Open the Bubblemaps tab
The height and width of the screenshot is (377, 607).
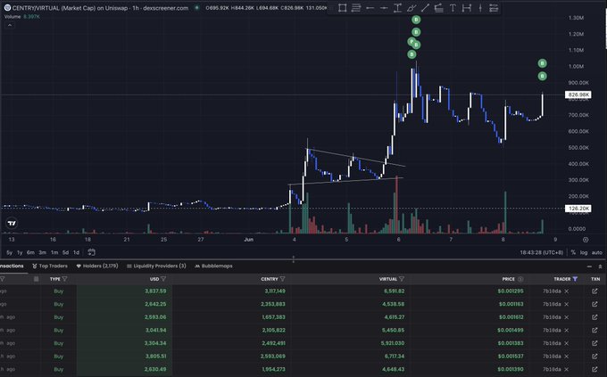(213, 266)
